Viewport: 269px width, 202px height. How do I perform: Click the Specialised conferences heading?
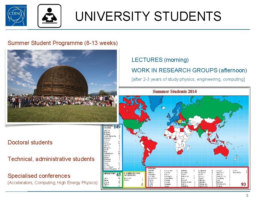(39, 176)
